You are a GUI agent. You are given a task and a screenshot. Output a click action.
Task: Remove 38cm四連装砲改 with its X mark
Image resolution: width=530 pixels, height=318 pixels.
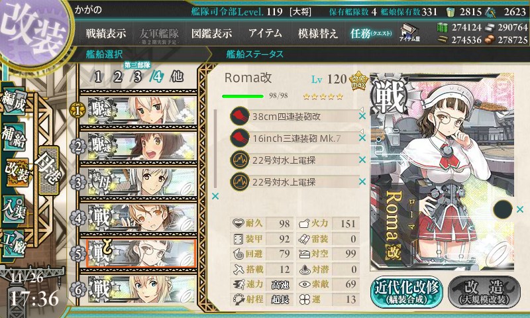pyautogui.click(x=362, y=116)
